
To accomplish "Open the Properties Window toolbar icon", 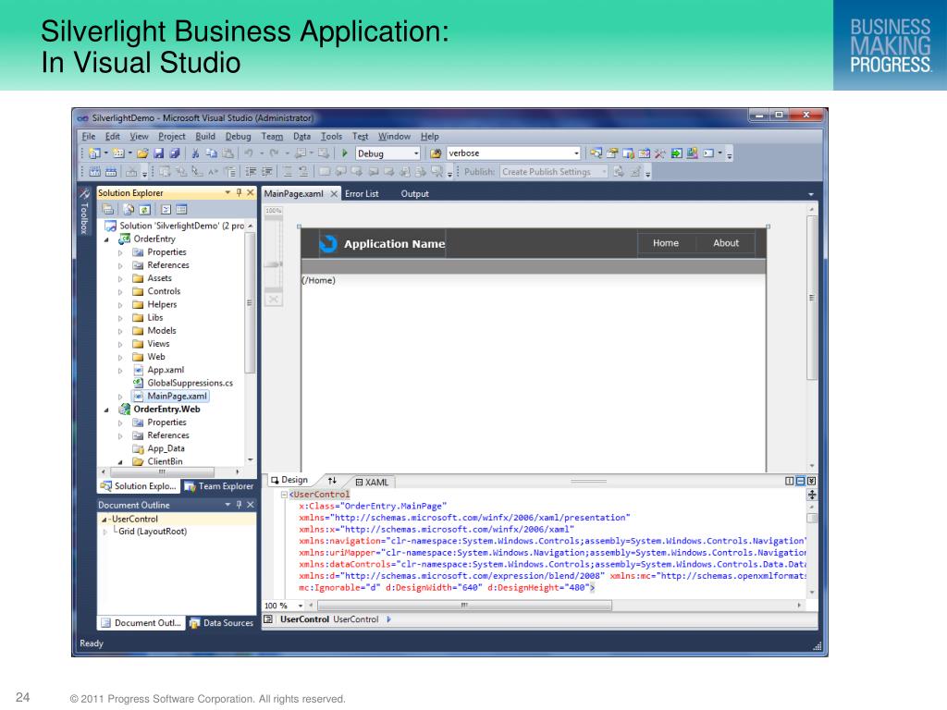I will coord(612,153).
